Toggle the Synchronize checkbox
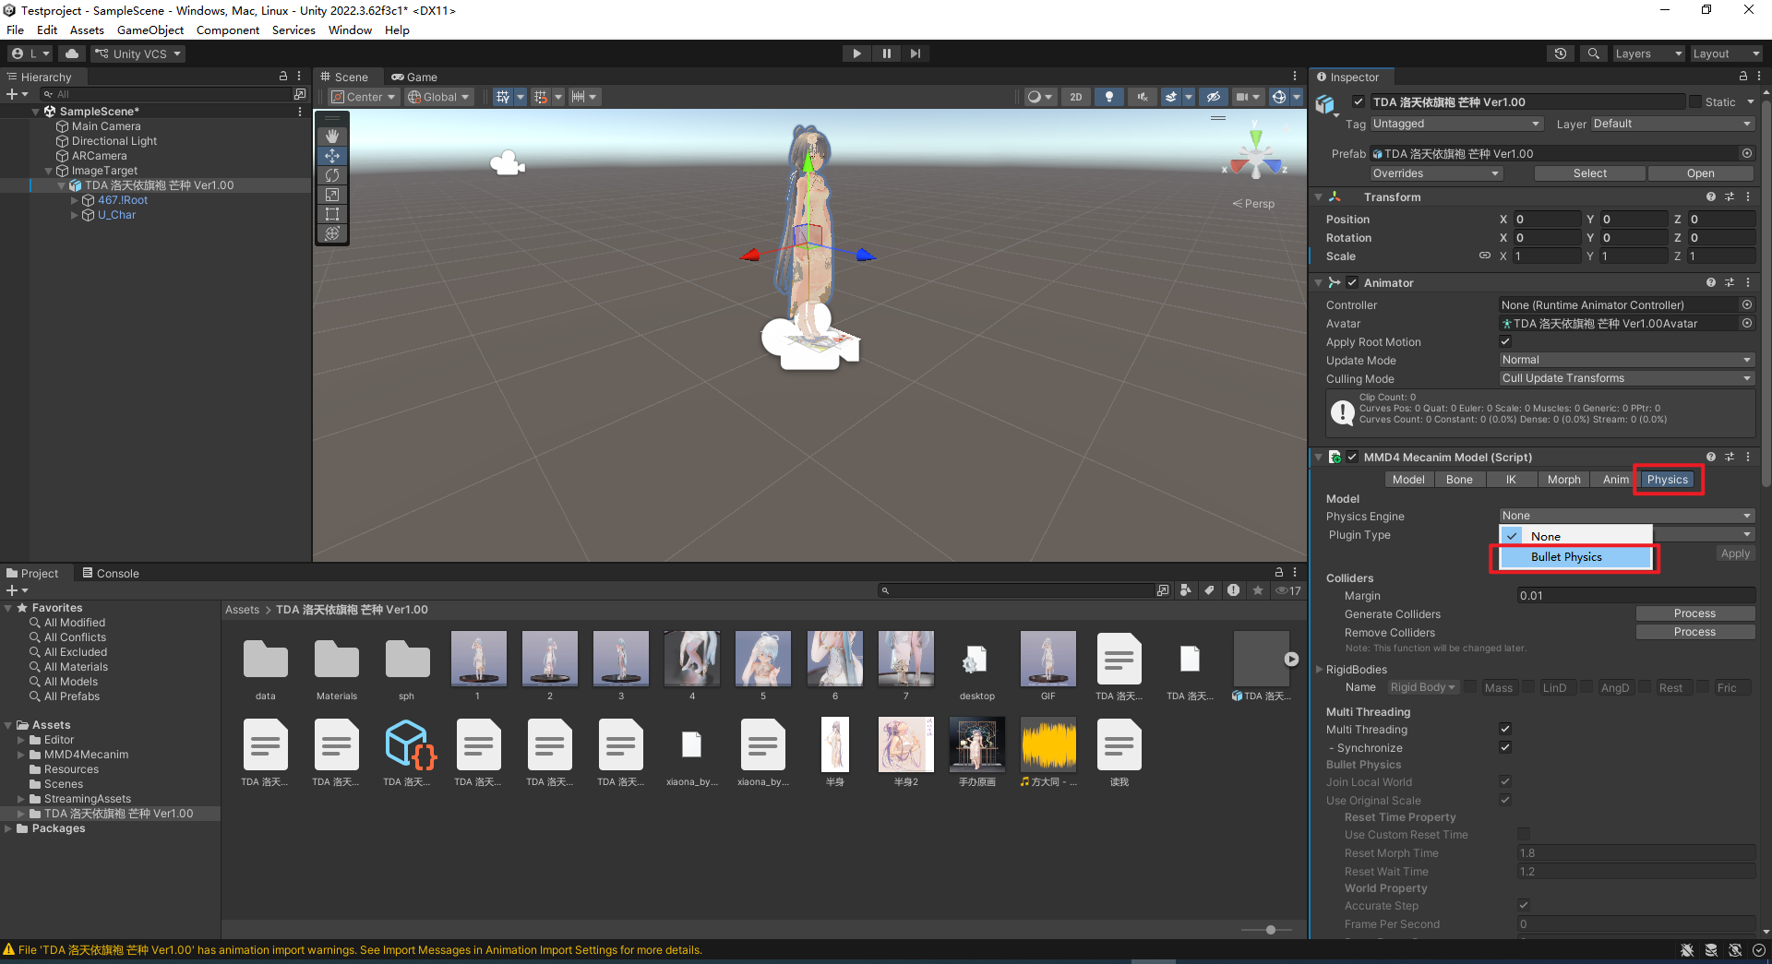This screenshot has height=964, width=1772. [x=1505, y=747]
